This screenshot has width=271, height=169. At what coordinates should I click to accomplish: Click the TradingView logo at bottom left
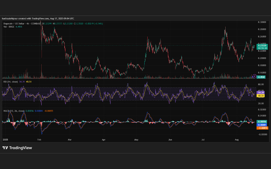tap(17, 148)
